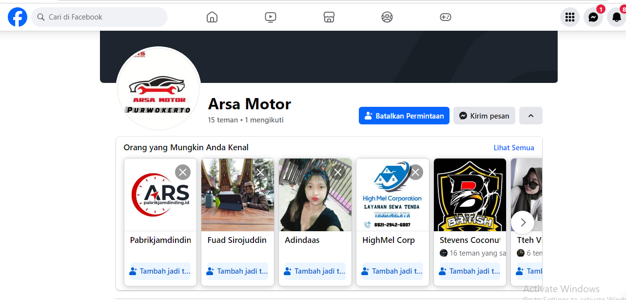The image size is (626, 300).
Task: Open the Home tab icon
Action: click(x=212, y=17)
